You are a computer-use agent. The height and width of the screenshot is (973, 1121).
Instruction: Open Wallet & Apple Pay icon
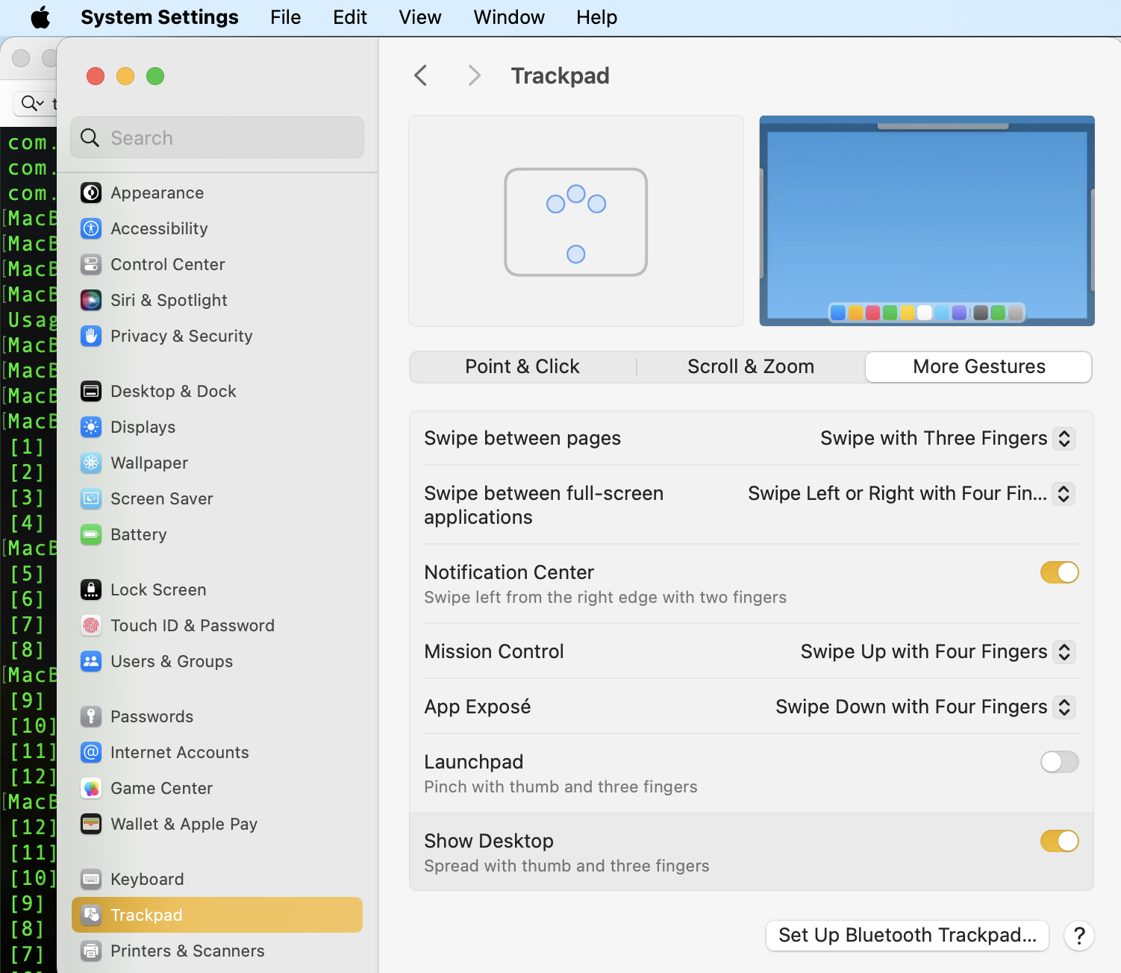tap(91, 824)
